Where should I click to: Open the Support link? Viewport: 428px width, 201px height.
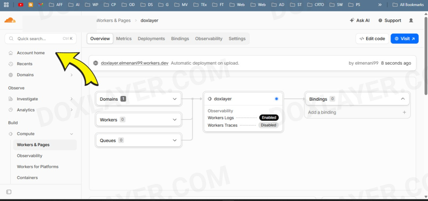390,20
